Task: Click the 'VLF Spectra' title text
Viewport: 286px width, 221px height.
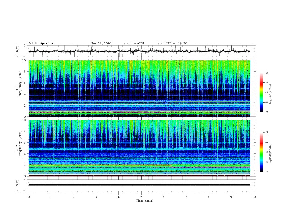Action: point(41,43)
